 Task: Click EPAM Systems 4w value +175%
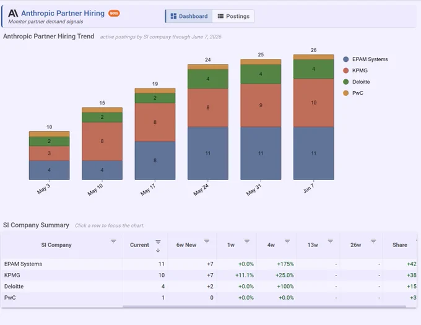(x=285, y=264)
